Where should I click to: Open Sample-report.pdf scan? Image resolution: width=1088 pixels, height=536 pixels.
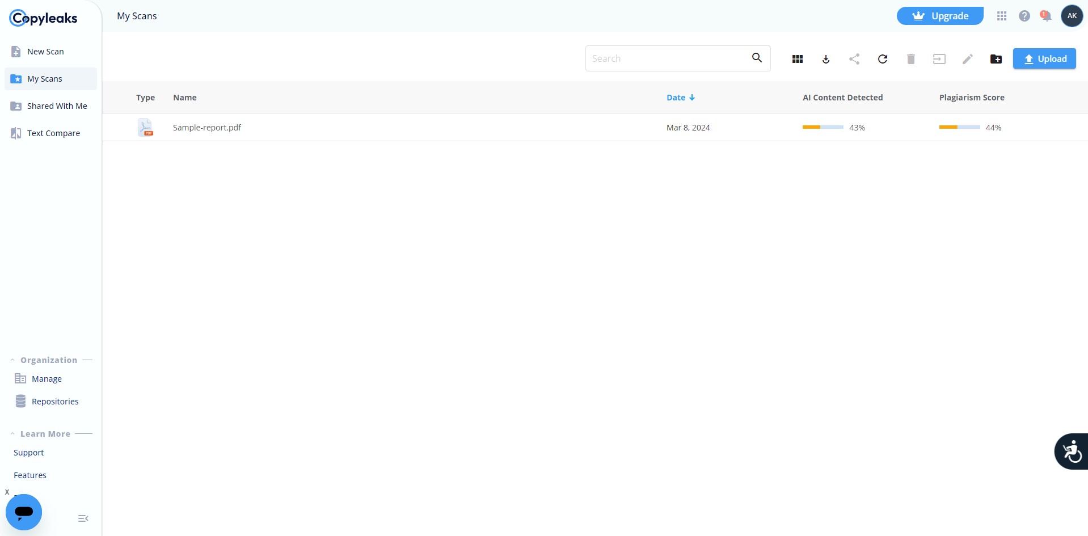(x=207, y=128)
